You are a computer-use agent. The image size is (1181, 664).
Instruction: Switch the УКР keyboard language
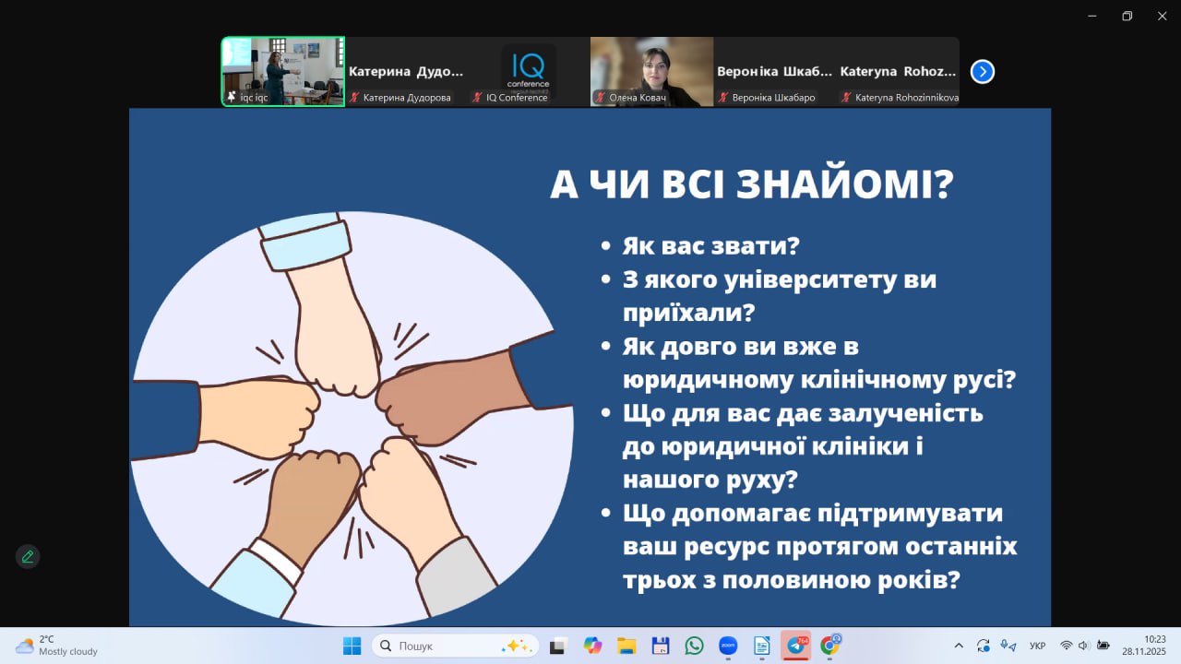click(x=1037, y=646)
